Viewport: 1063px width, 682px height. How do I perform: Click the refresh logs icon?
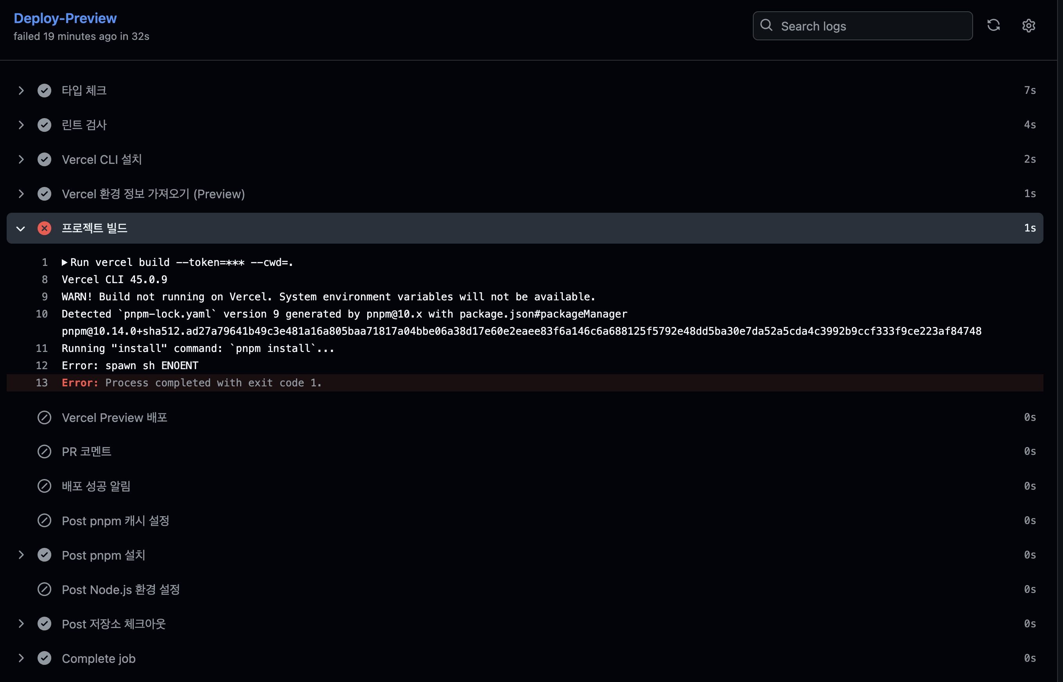pyautogui.click(x=993, y=25)
